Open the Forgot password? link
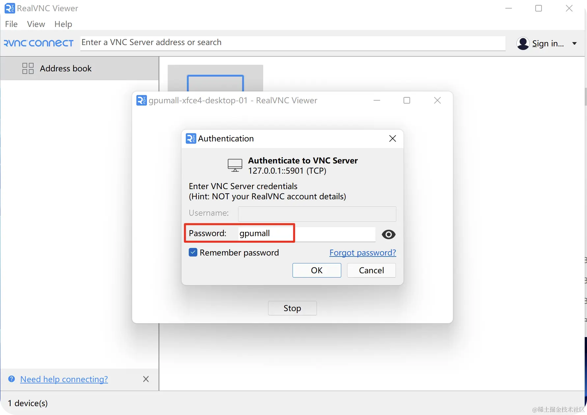 pos(363,253)
